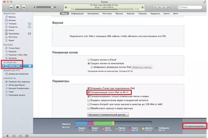Click the Аудио capacity legend
208x138 pixels.
(x=80, y=129)
